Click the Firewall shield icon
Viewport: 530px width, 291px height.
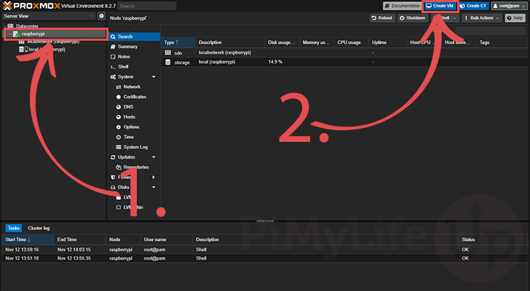[114, 178]
